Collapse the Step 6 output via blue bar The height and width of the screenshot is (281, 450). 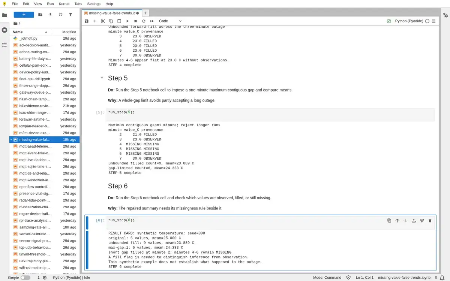tap(87, 250)
